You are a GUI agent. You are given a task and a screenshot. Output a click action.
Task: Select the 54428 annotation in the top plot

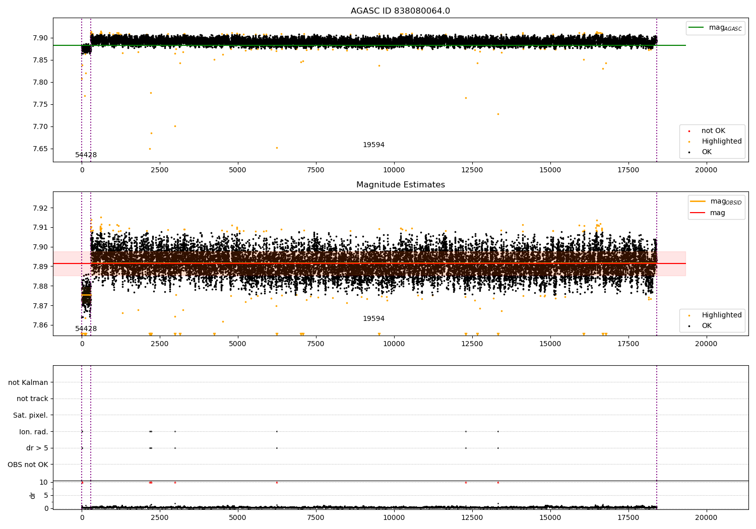pyautogui.click(x=86, y=155)
